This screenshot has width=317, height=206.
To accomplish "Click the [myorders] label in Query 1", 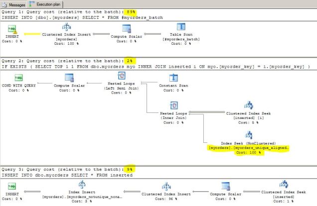I will click(x=66, y=39).
